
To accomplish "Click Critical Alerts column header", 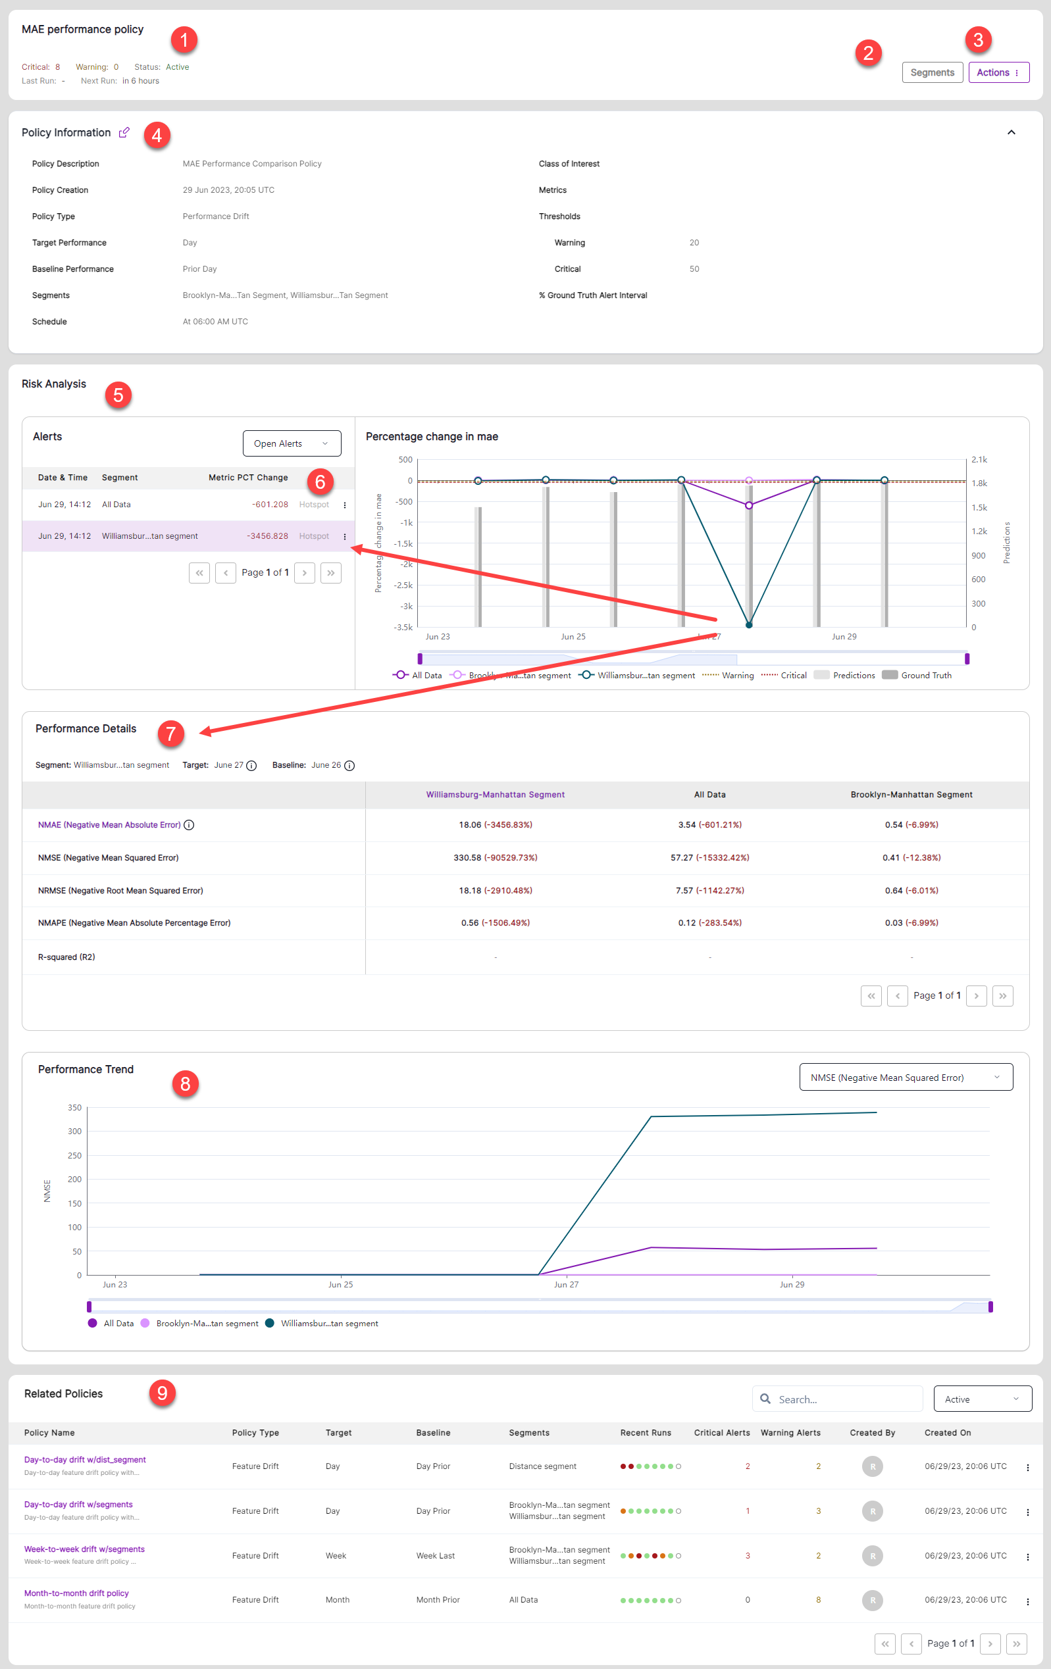I will [x=722, y=1432].
